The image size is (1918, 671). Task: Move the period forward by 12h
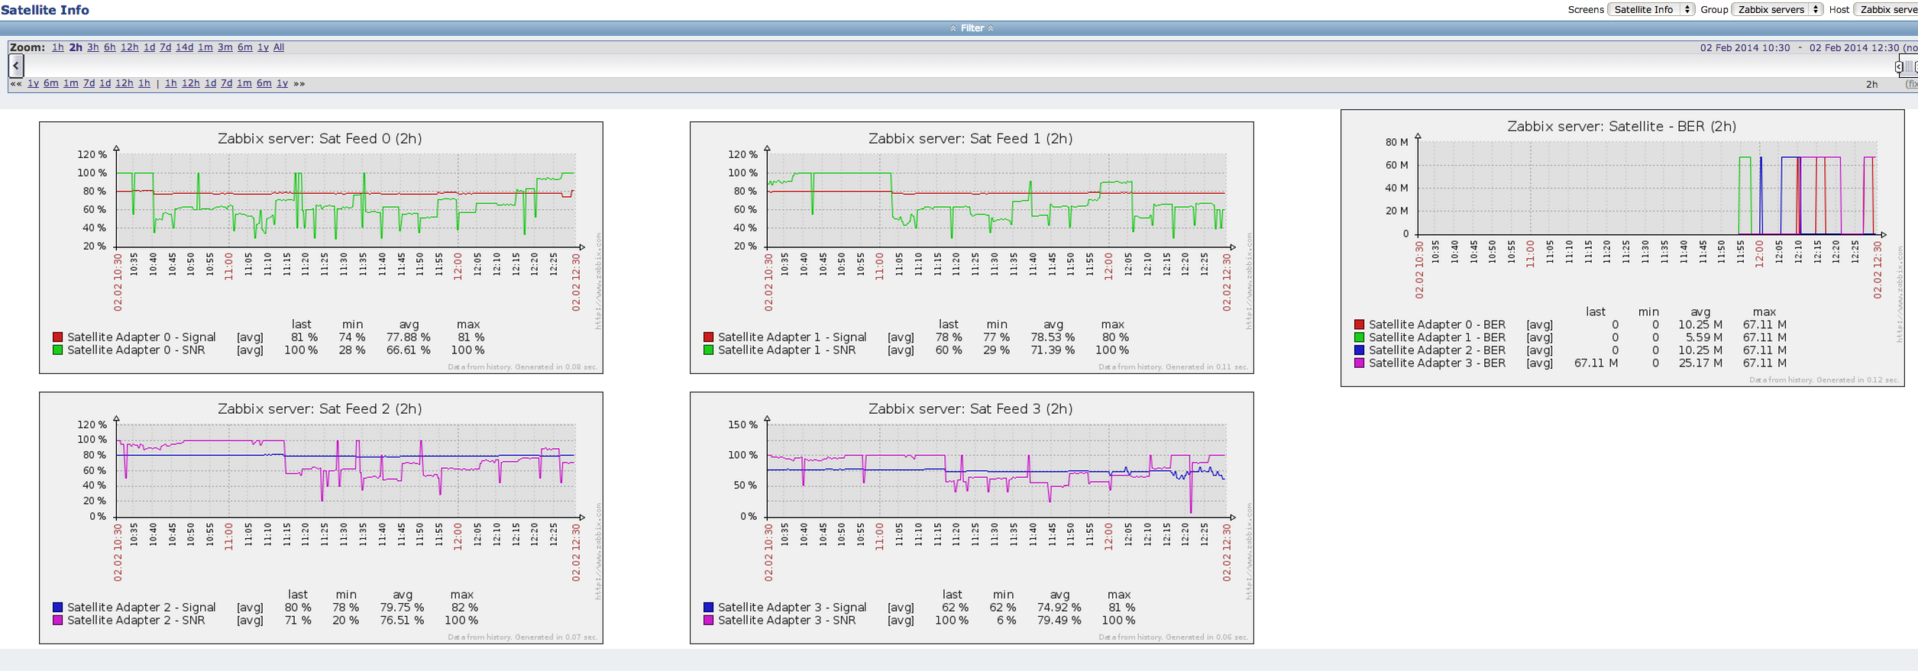tap(191, 84)
